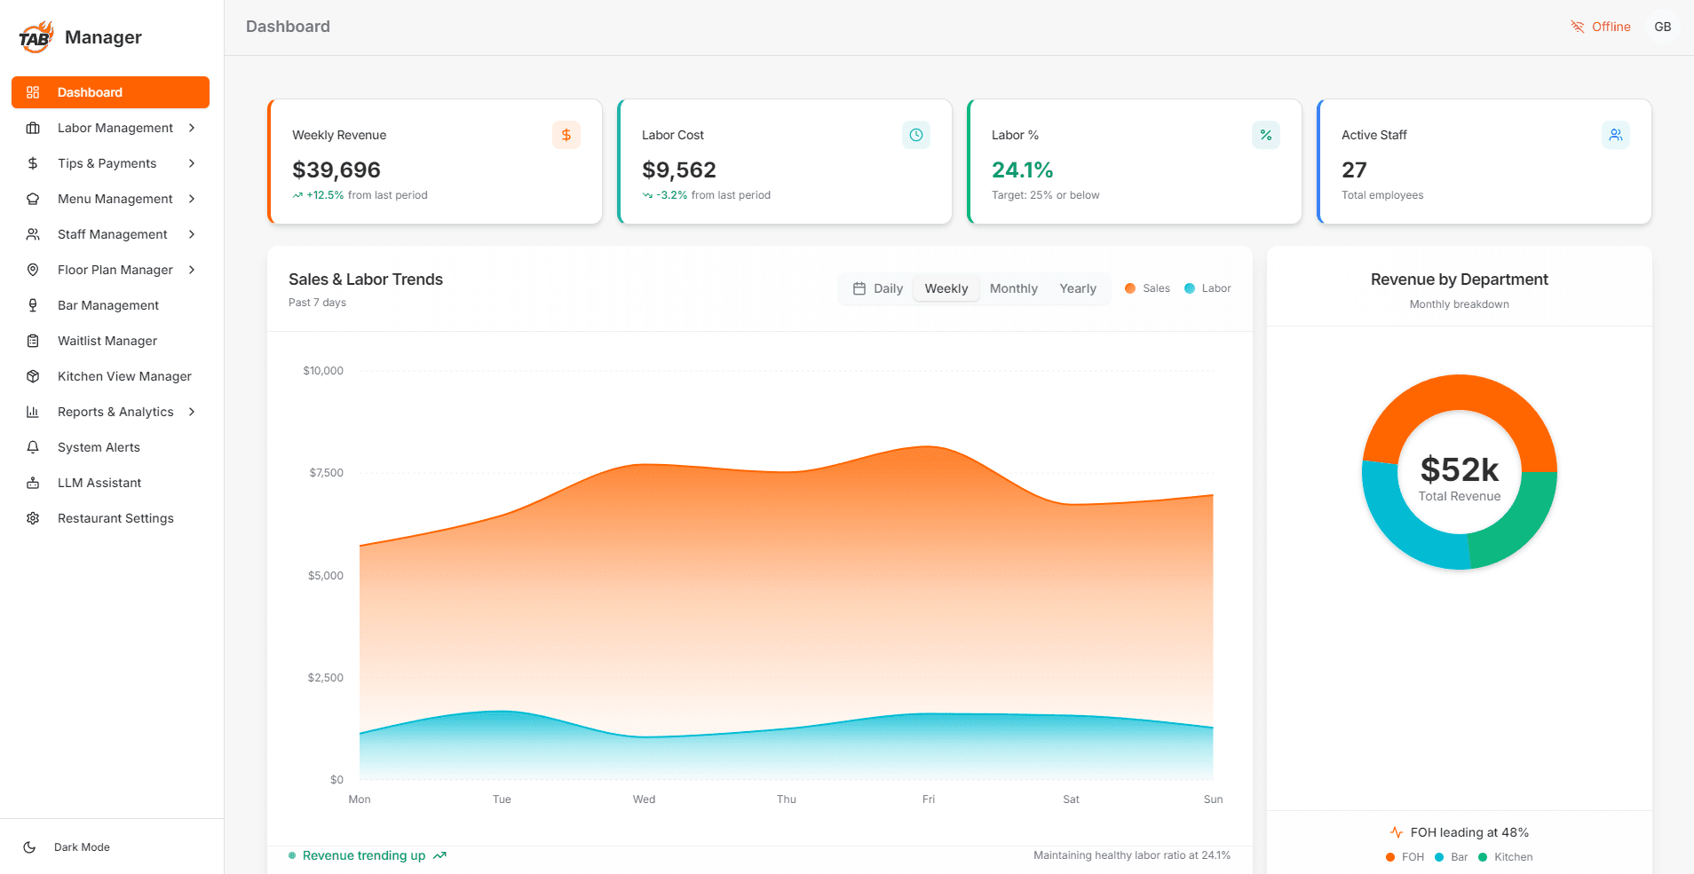1694x874 pixels.
Task: Click the down-trend arrow beside -3.2%
Action: [x=647, y=195]
